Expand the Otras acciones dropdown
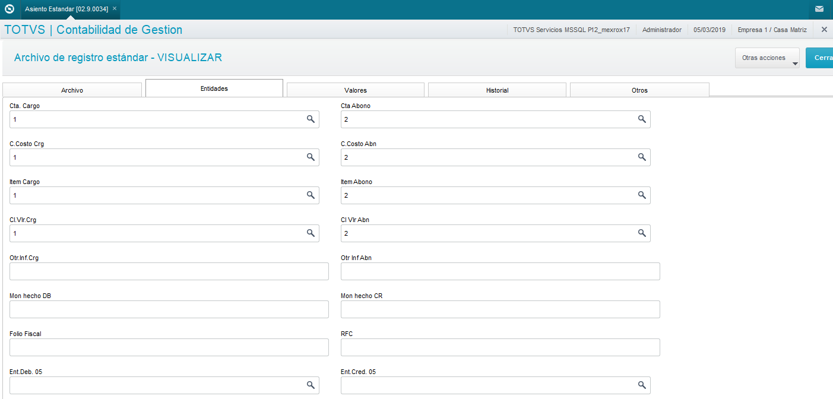The width and height of the screenshot is (833, 399). pos(767,58)
